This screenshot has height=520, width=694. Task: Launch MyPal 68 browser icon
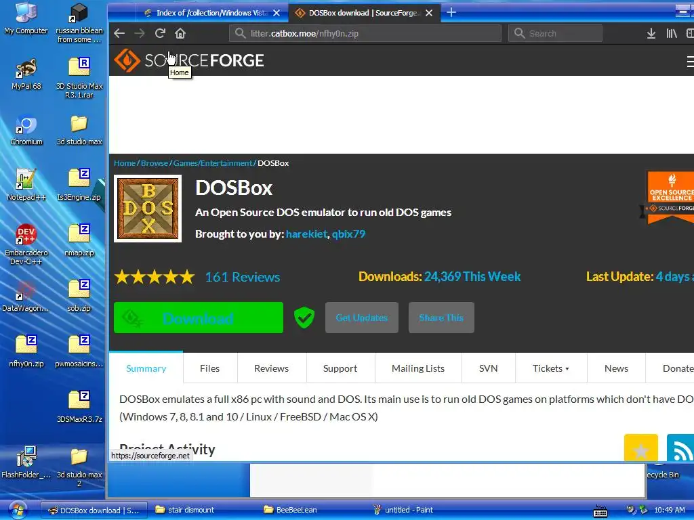point(26,74)
